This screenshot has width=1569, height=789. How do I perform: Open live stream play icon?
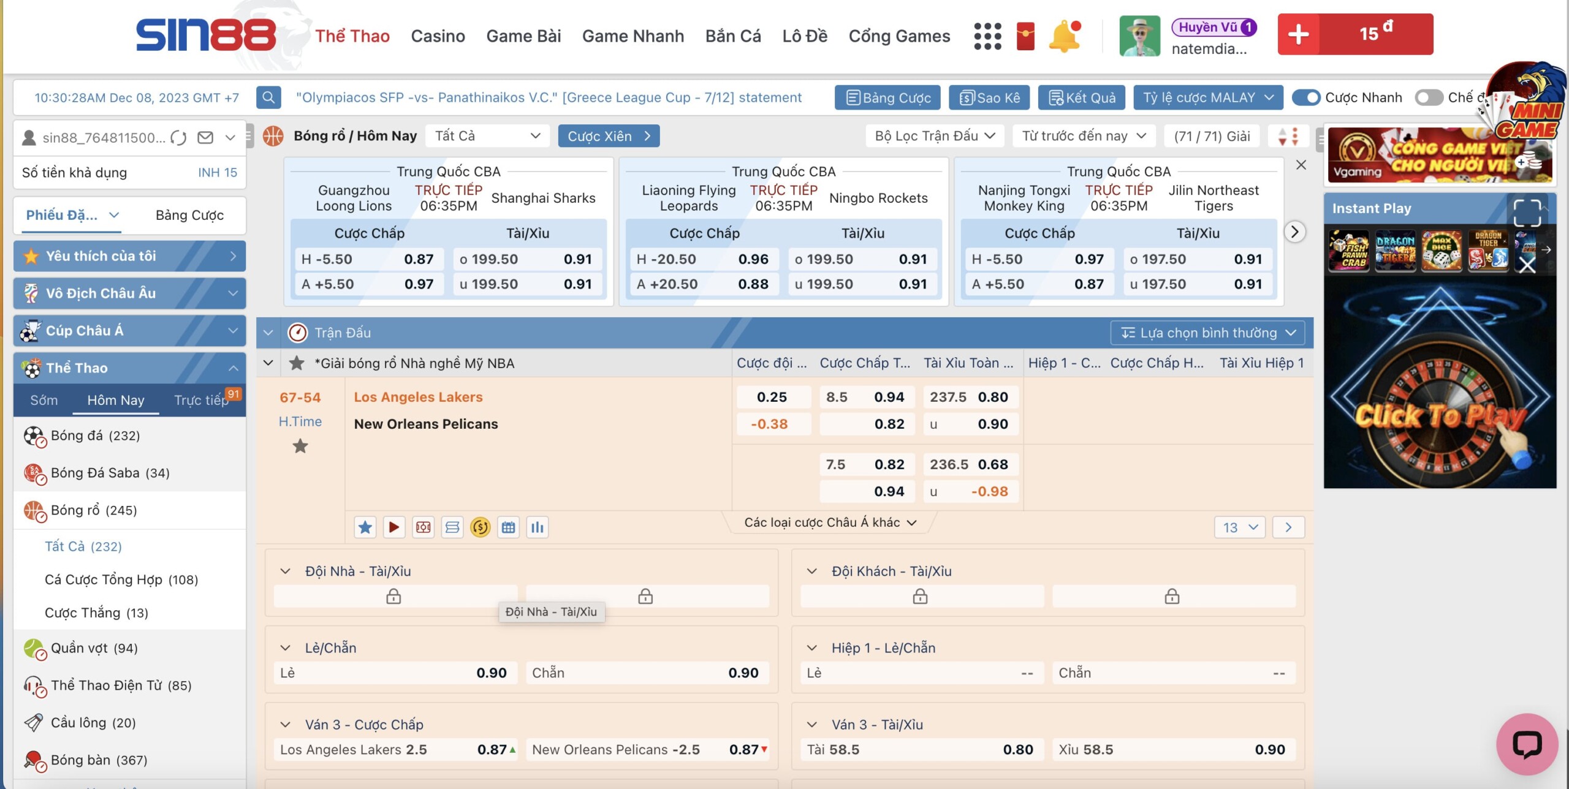pos(394,527)
